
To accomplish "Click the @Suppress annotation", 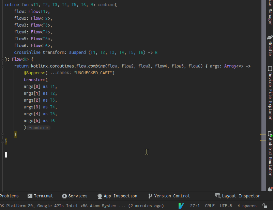I will click(34, 73).
